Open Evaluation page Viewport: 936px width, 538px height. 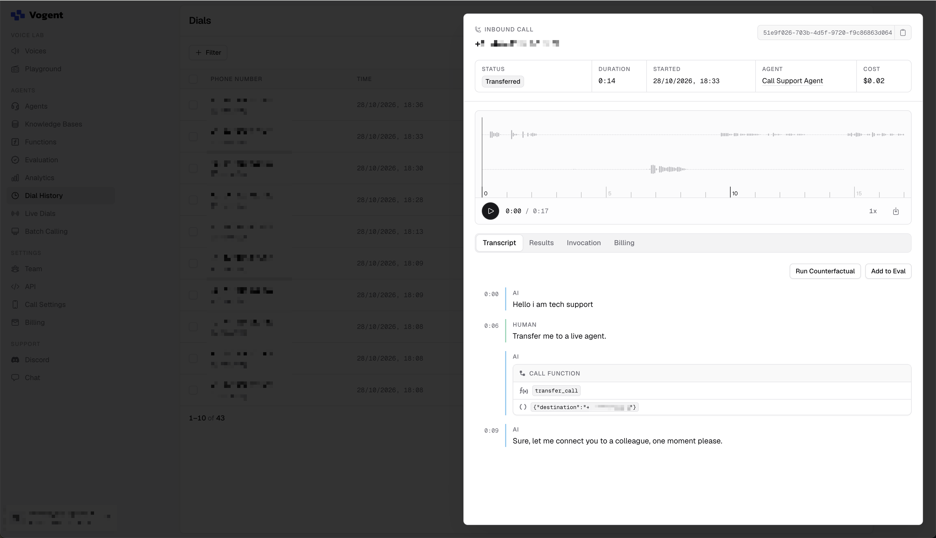tap(34, 160)
